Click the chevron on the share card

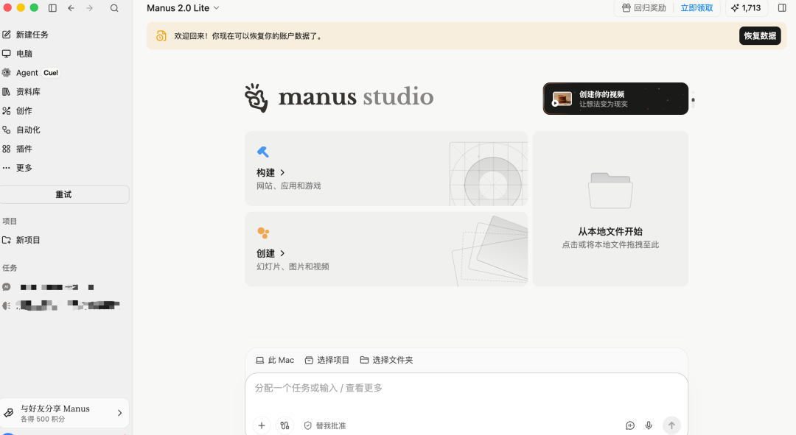[120, 413]
